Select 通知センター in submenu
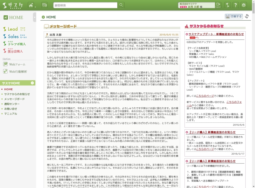 (12, 104)
